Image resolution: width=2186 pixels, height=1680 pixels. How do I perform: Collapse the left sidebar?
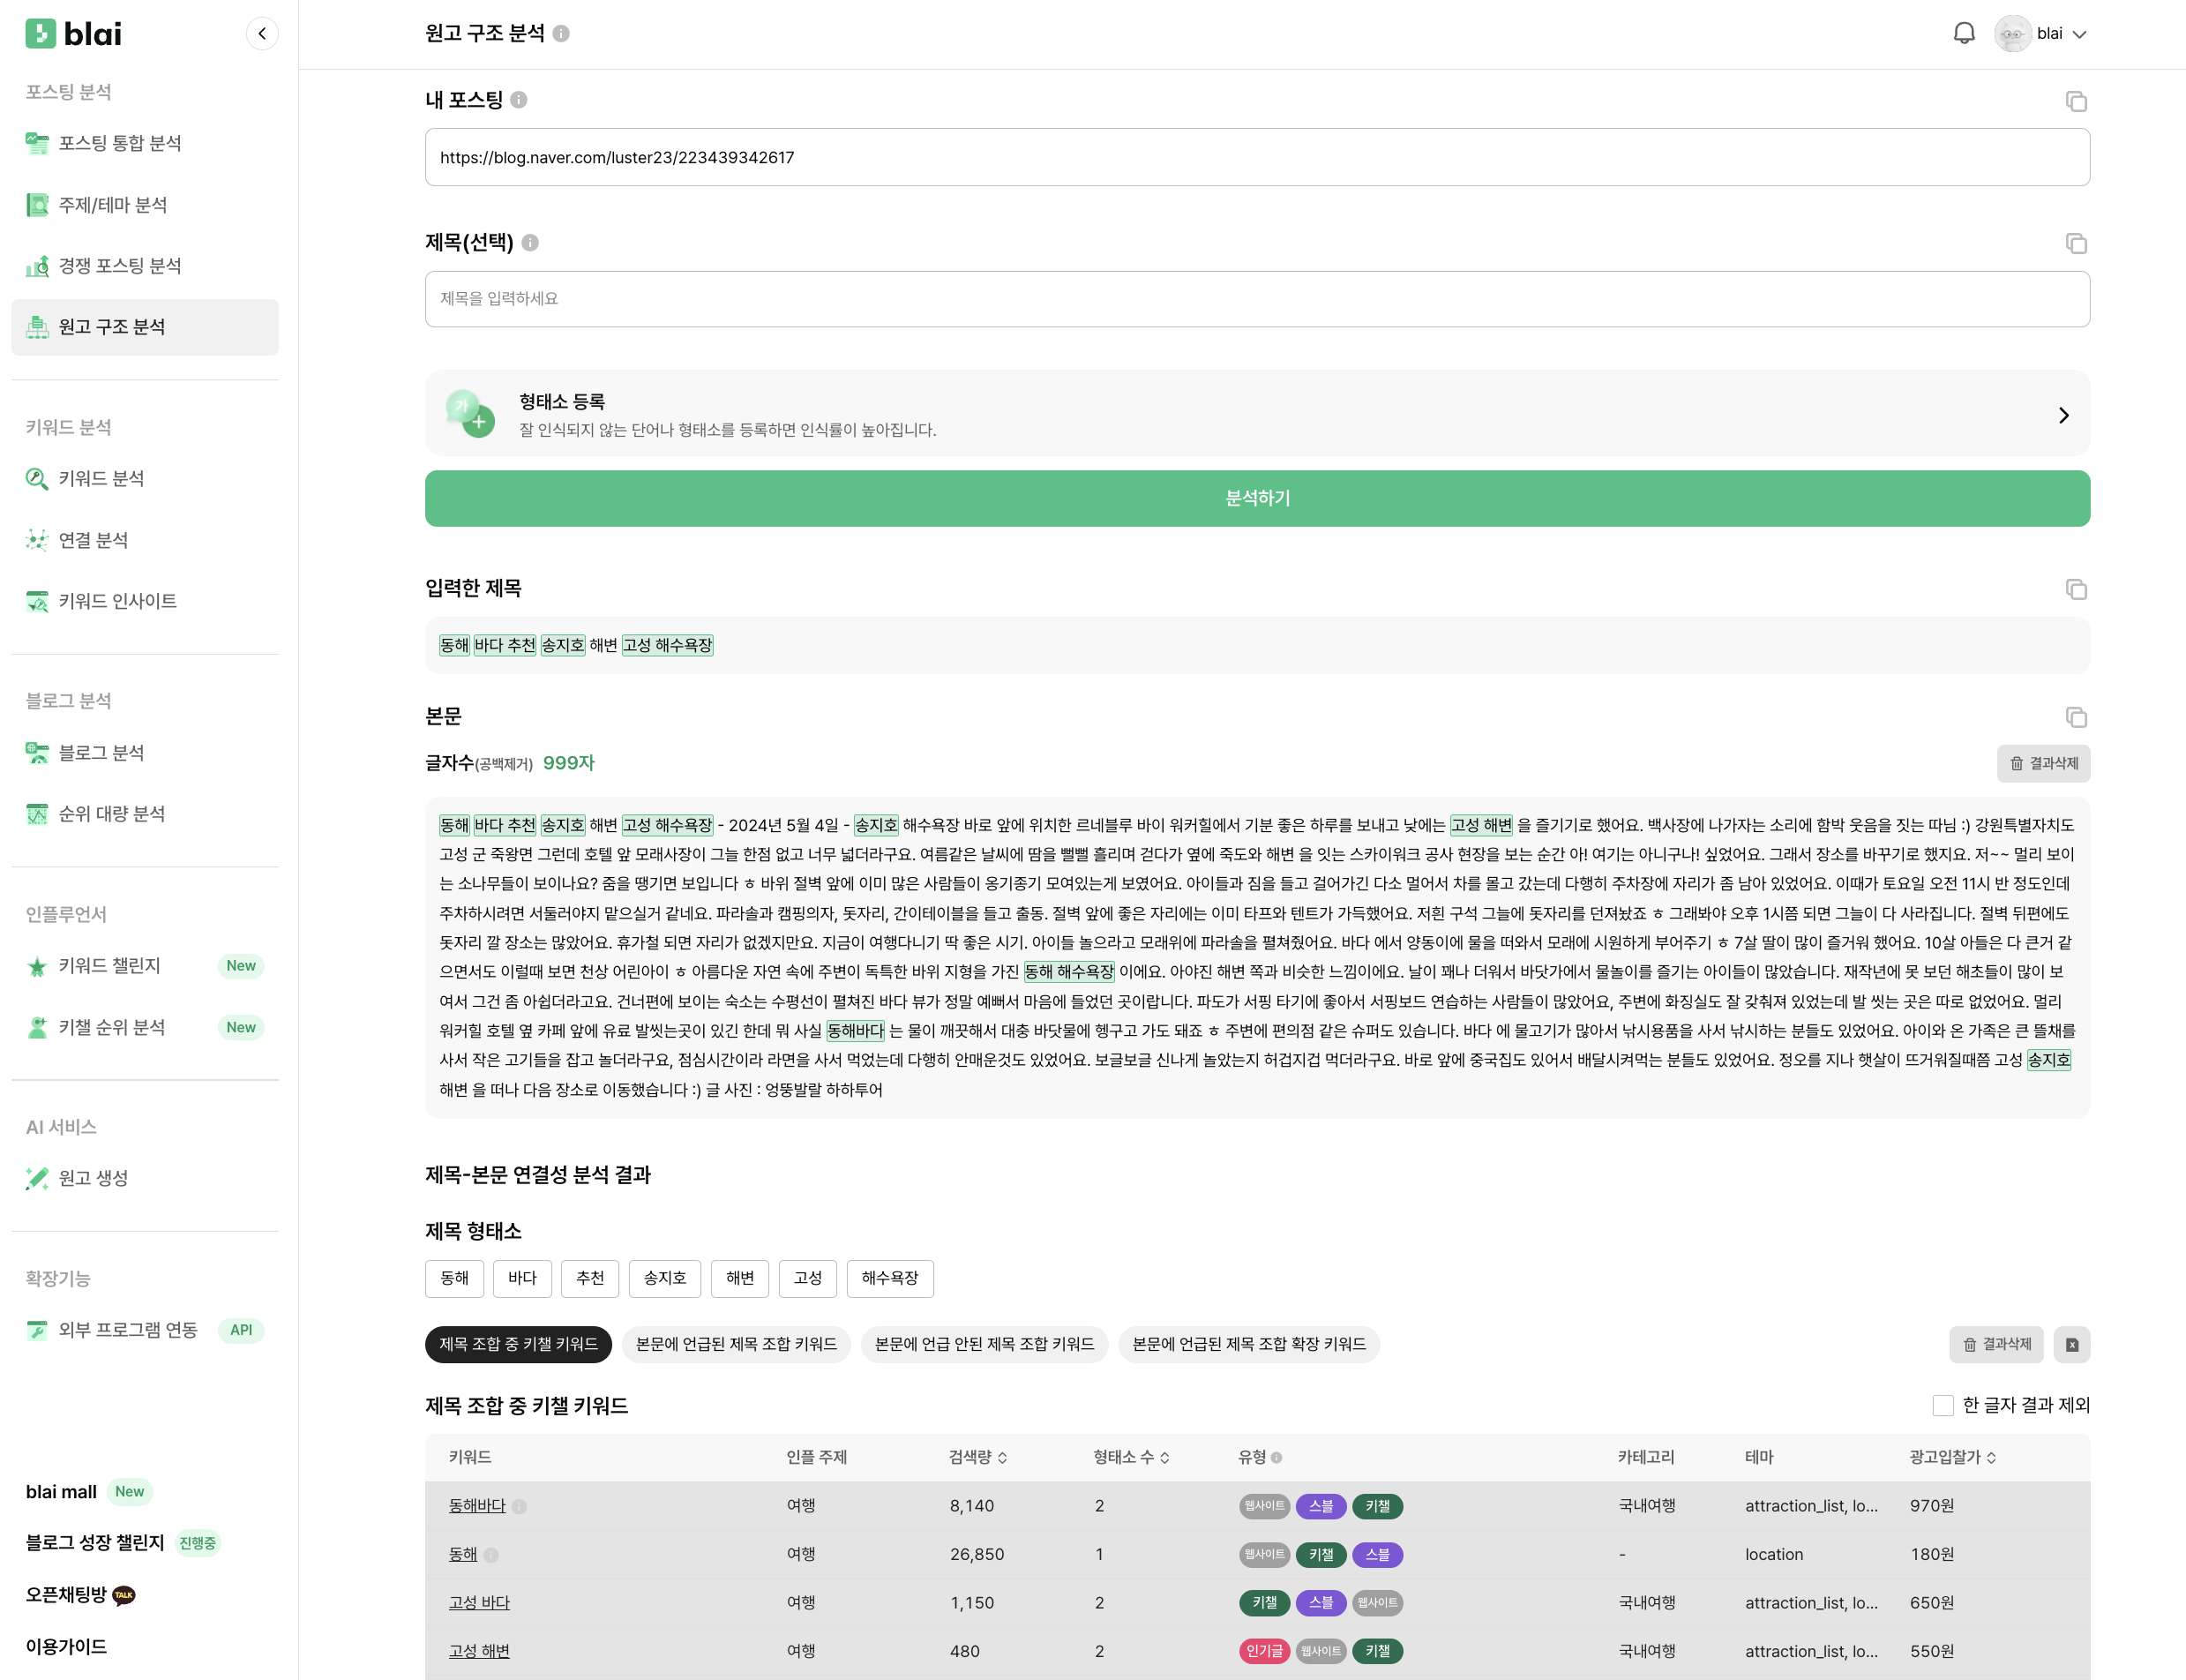pos(262,34)
